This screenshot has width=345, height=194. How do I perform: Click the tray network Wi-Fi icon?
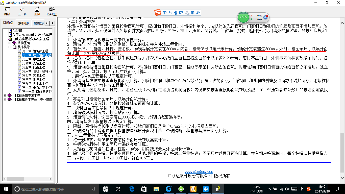pos(282,189)
